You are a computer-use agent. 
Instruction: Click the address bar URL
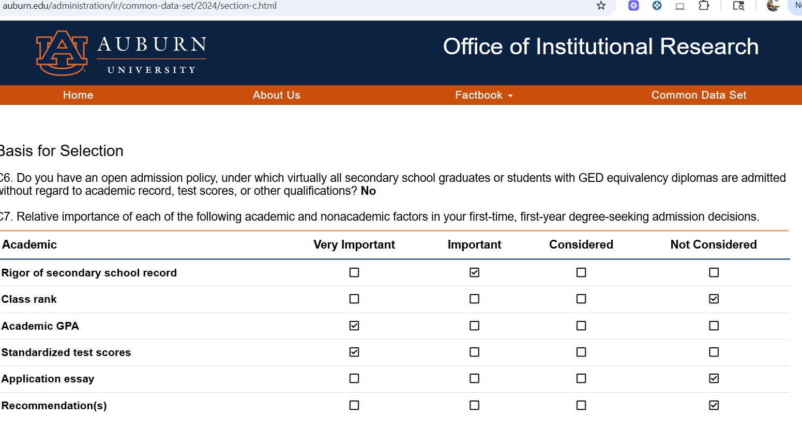140,6
